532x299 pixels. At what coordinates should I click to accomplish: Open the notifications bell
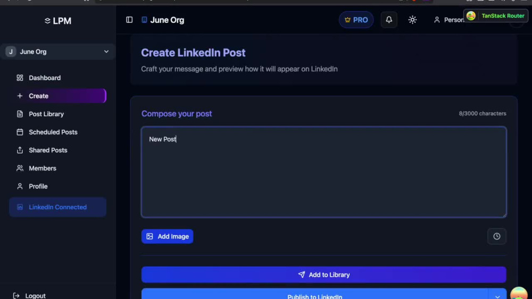coord(389,20)
